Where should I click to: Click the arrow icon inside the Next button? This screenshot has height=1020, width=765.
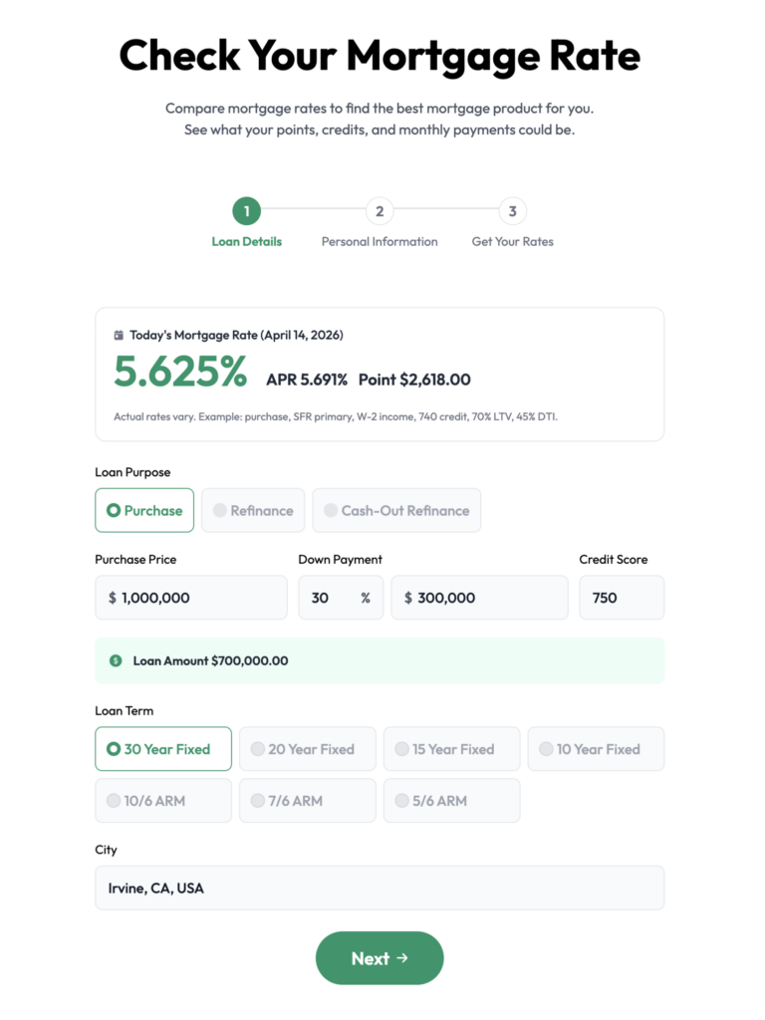[x=400, y=958]
